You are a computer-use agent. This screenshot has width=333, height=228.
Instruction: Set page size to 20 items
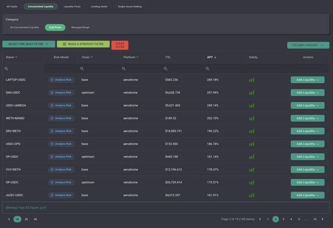click(26, 219)
